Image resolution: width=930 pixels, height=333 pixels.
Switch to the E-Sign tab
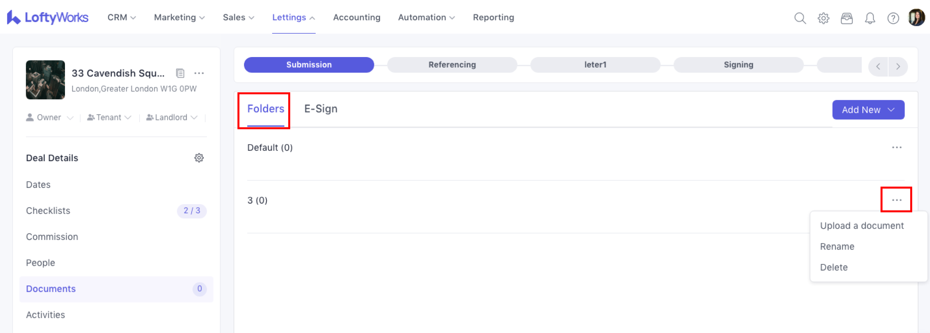coord(321,109)
